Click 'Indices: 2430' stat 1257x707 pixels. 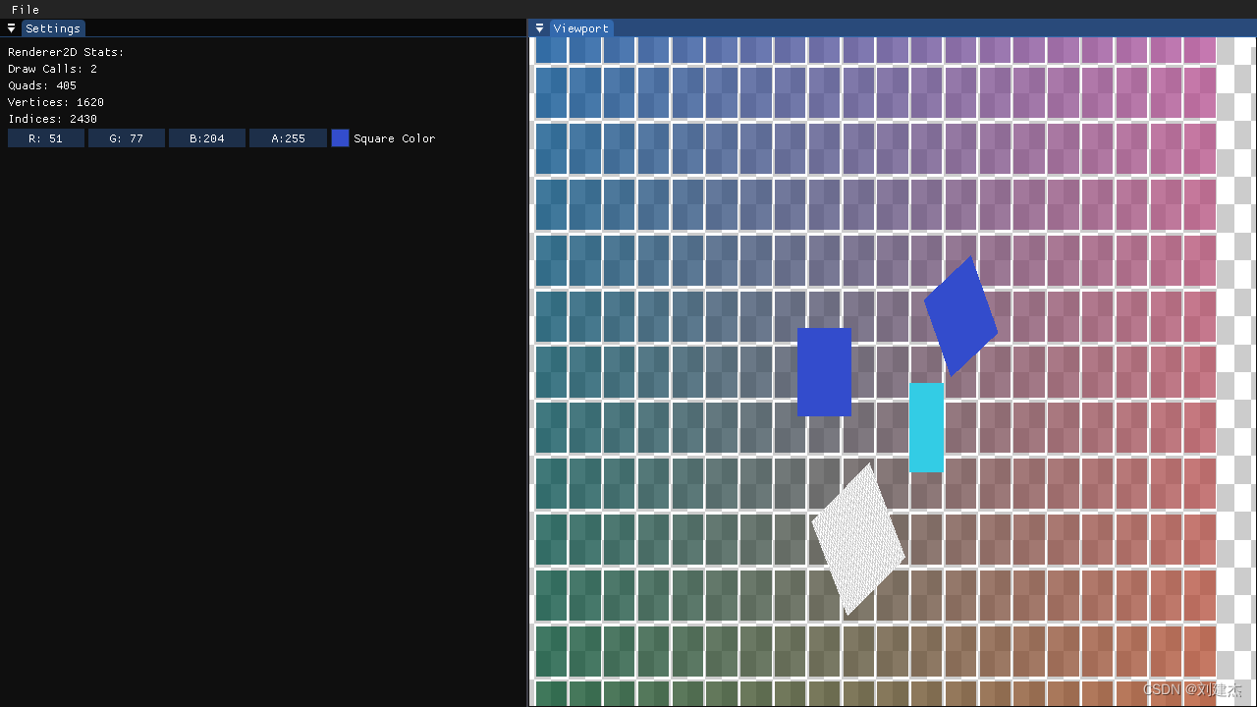[52, 119]
